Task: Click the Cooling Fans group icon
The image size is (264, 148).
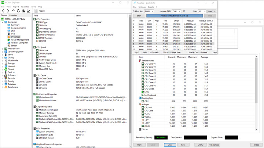Action: point(140,98)
